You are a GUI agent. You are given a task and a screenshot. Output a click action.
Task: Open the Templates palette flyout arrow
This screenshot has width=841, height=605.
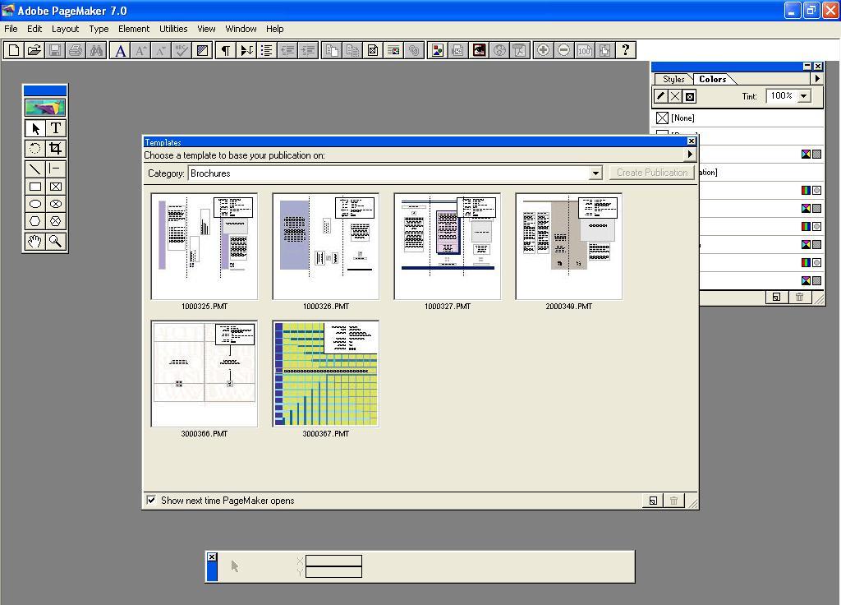point(690,155)
